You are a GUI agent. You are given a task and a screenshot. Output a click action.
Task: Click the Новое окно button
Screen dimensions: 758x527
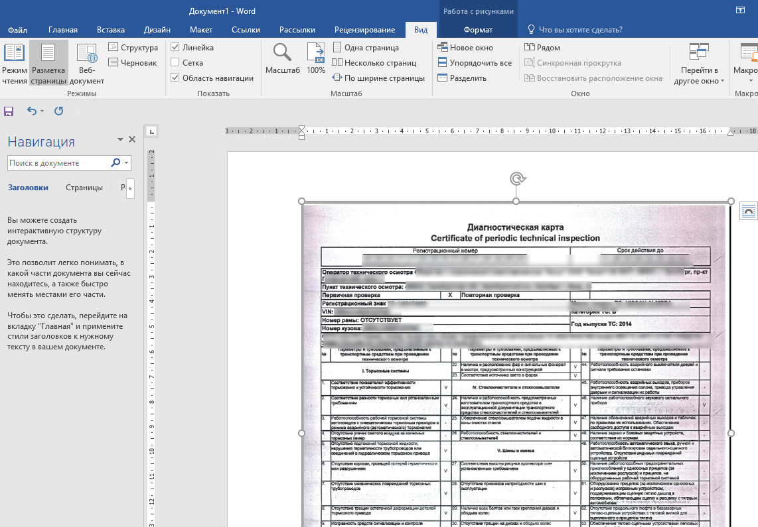(x=465, y=48)
